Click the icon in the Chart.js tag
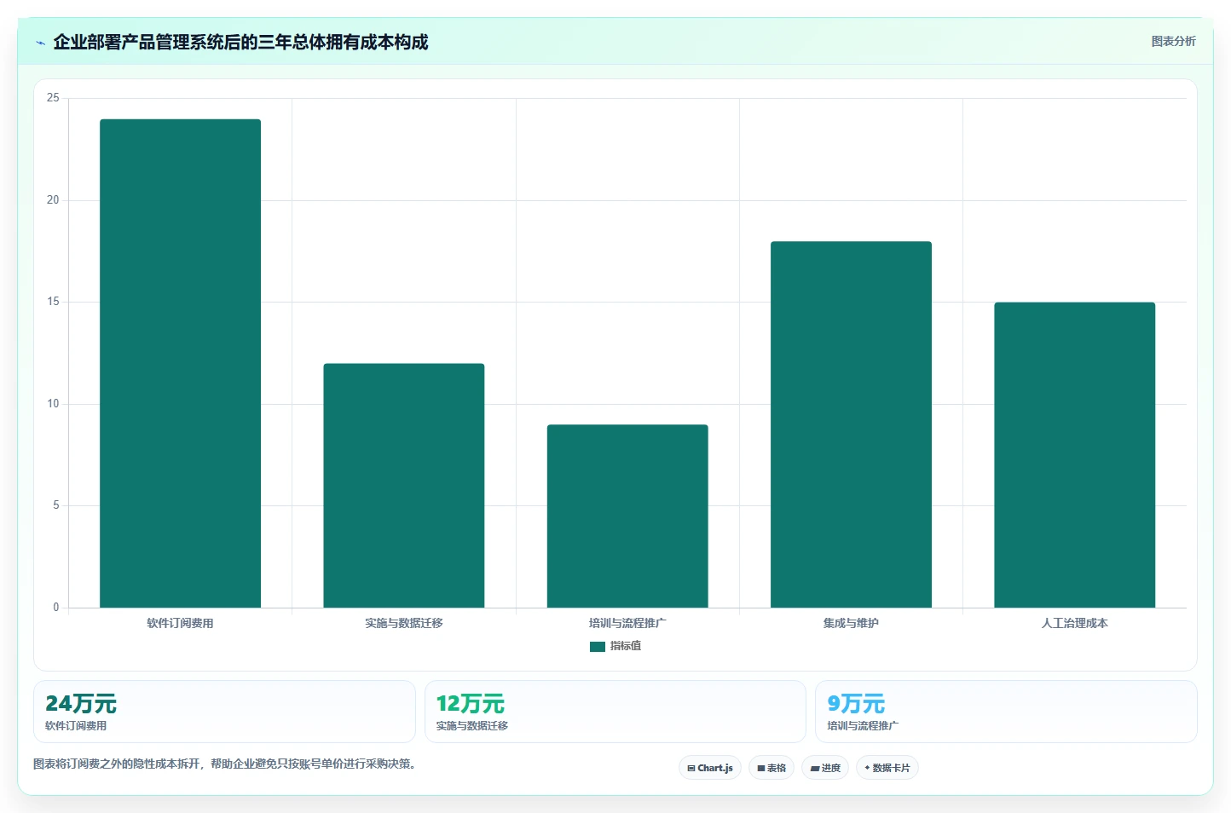 coord(691,769)
